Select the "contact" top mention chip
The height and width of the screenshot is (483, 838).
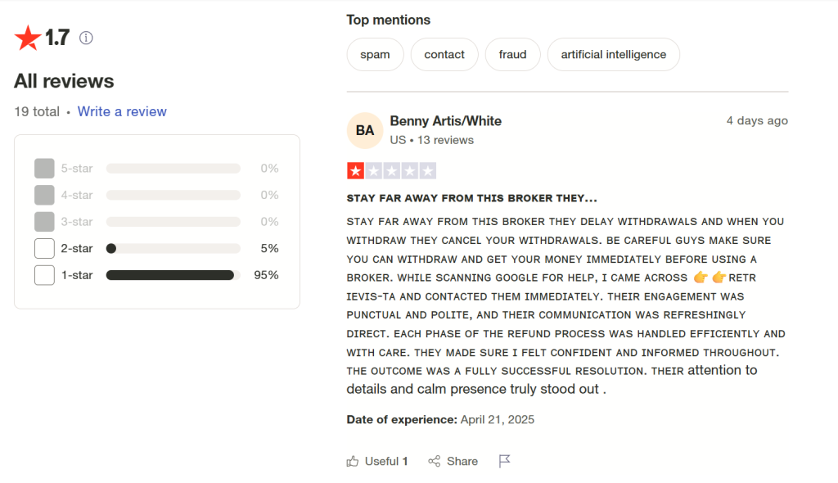coord(444,55)
